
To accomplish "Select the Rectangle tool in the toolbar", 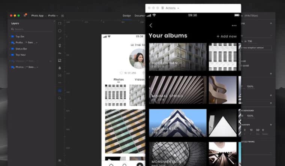I will pyautogui.click(x=60, y=23).
